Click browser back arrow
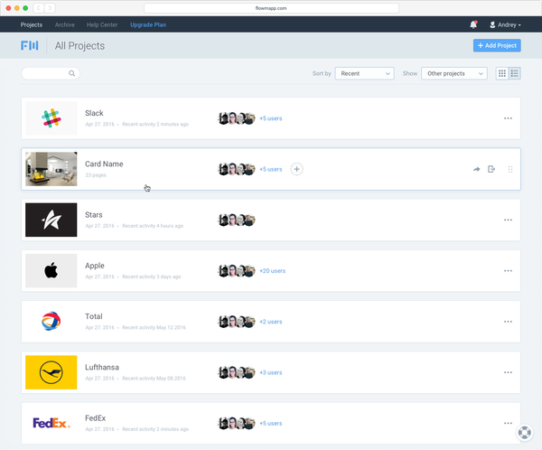This screenshot has height=450, width=542. click(x=38, y=8)
